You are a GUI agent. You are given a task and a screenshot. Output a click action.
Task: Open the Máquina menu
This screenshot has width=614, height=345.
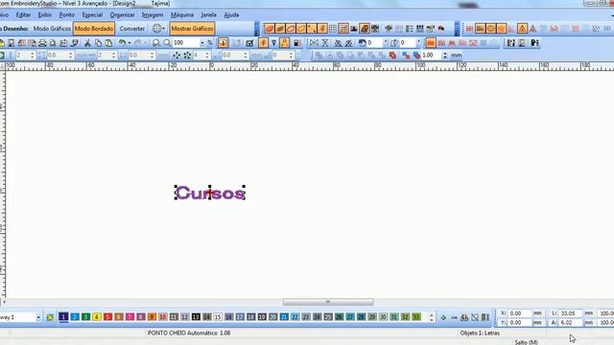[x=182, y=15]
